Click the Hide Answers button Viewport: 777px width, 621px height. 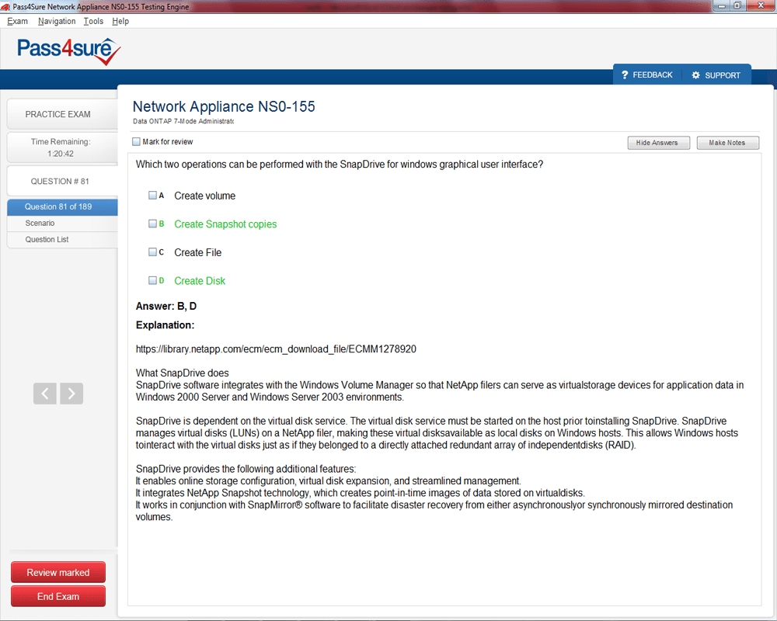point(657,143)
